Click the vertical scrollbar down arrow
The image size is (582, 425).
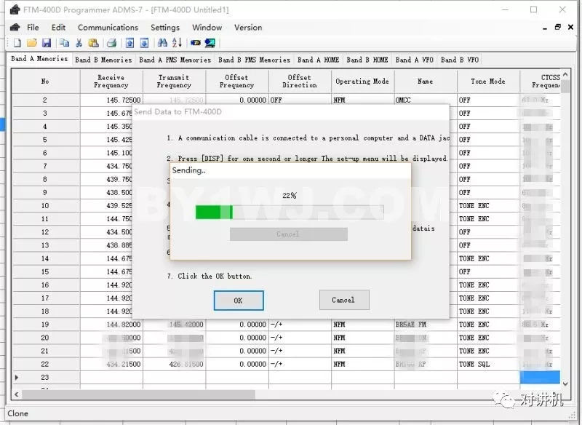click(x=565, y=384)
